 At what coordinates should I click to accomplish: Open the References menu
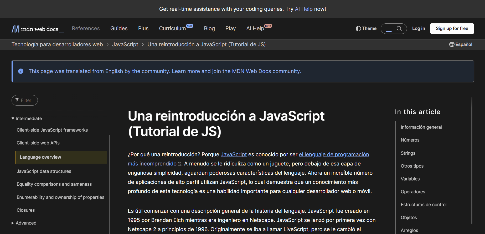click(86, 28)
